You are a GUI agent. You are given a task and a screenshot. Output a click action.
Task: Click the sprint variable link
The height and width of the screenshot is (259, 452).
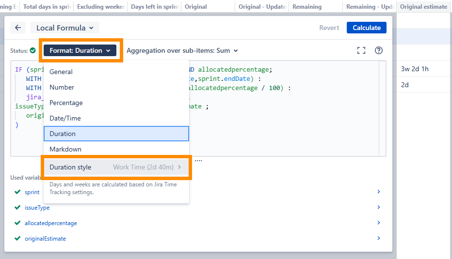(32, 192)
